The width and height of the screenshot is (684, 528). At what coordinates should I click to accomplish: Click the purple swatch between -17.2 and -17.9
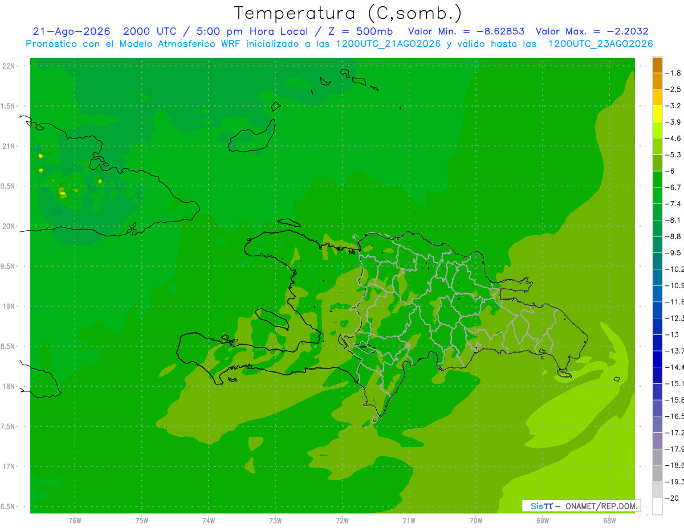click(x=657, y=441)
